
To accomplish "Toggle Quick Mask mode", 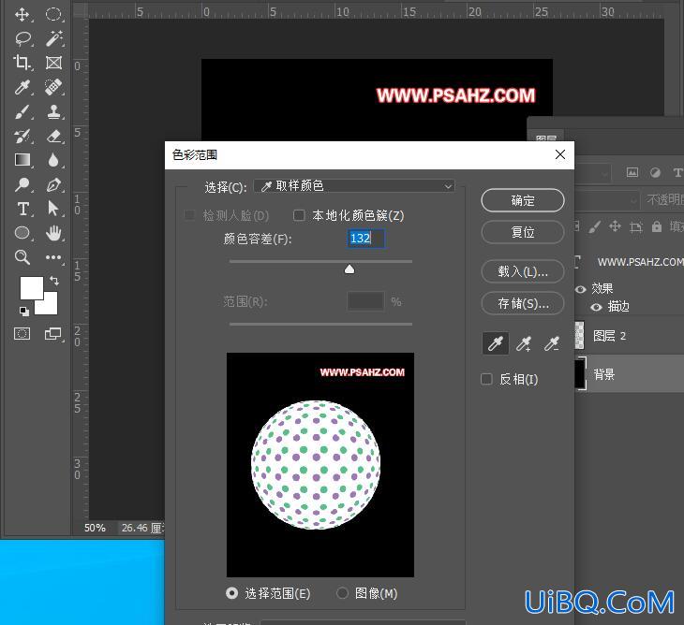I will click(x=22, y=334).
